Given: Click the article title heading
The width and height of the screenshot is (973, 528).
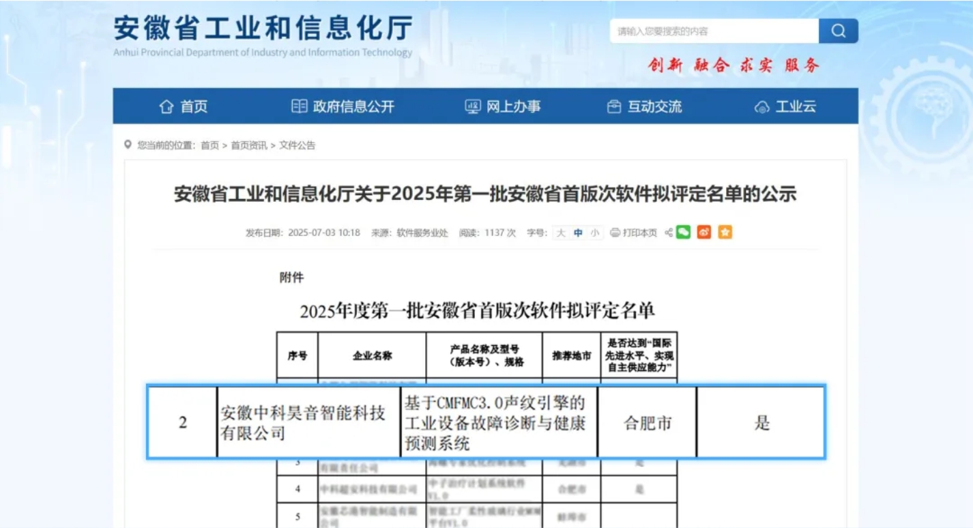Looking at the screenshot, I should (485, 194).
